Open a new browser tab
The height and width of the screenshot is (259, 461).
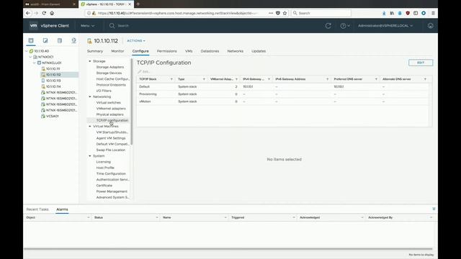tap(138, 4)
